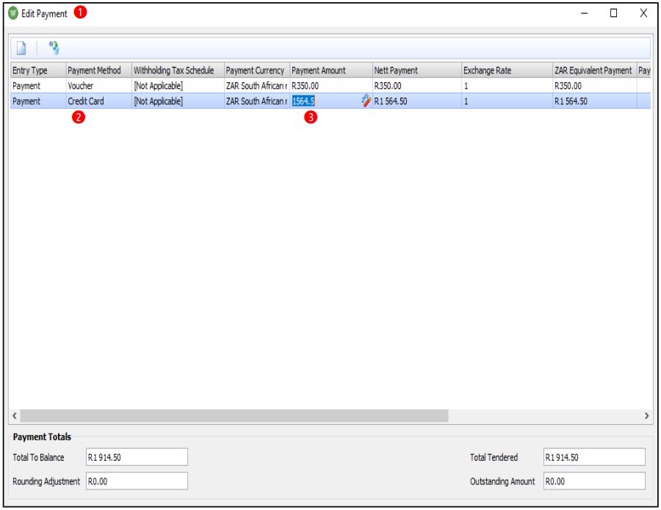
Task: Click the Total Tendered field
Action: [594, 457]
